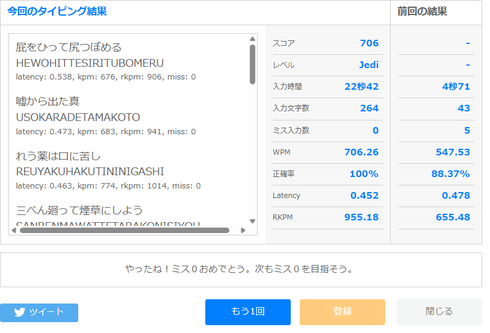Click the WPM label
The image size is (490, 333).
click(x=281, y=152)
